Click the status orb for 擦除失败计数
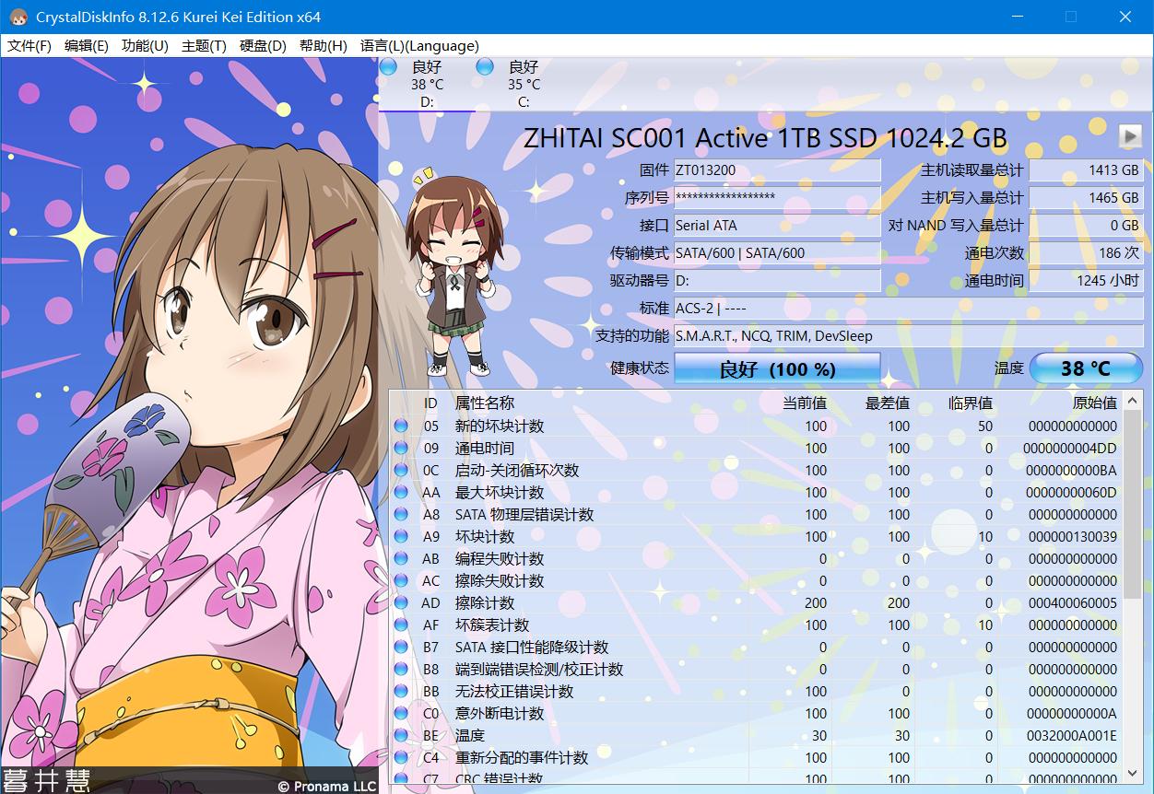 [x=401, y=580]
